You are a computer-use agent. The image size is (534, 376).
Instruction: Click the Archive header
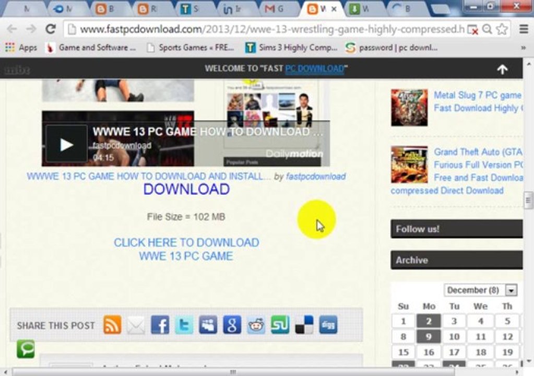[457, 260]
